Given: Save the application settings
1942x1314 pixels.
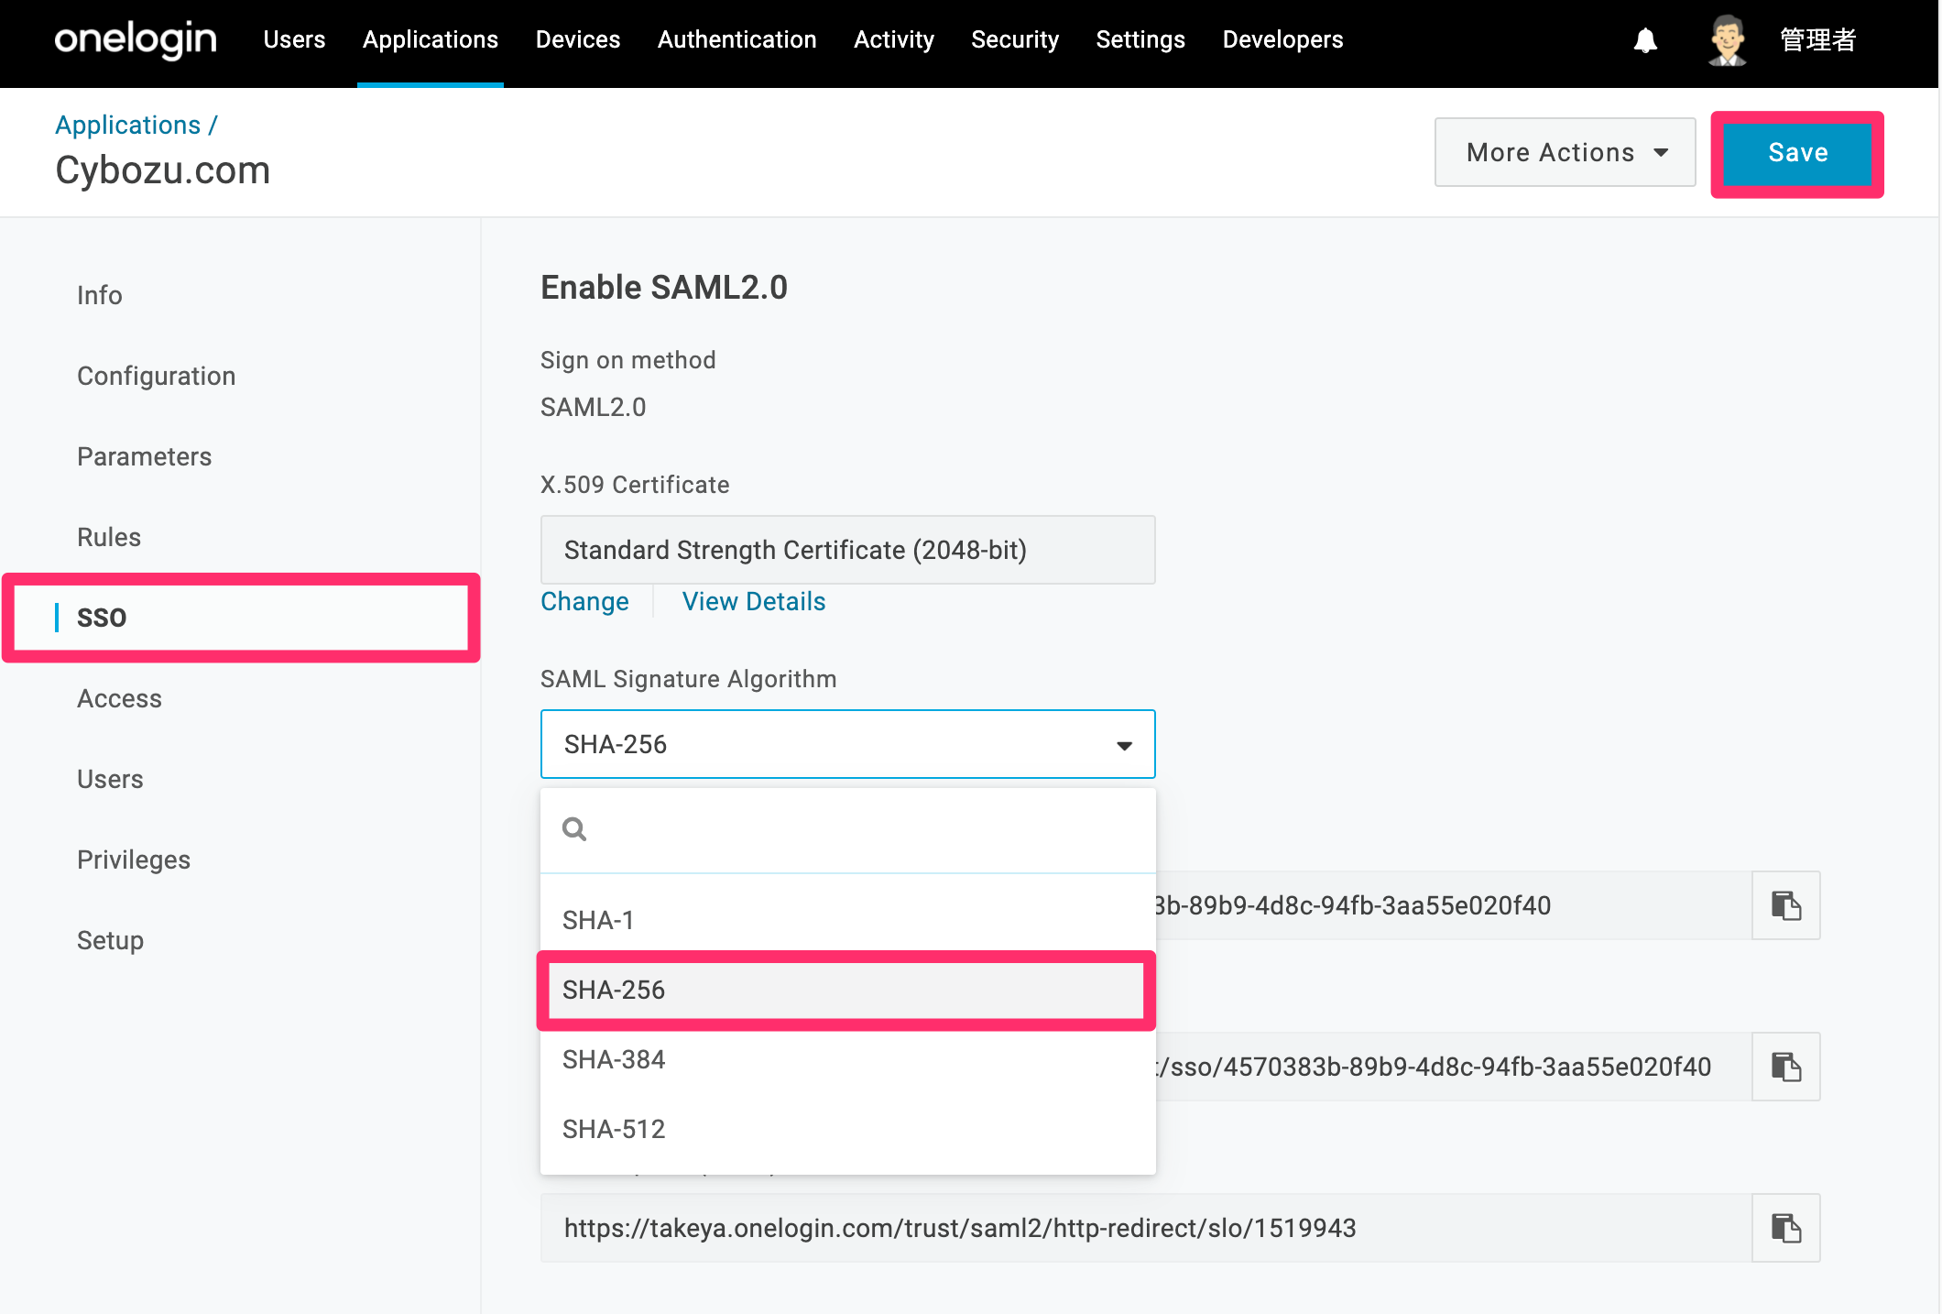Looking at the screenshot, I should point(1797,153).
